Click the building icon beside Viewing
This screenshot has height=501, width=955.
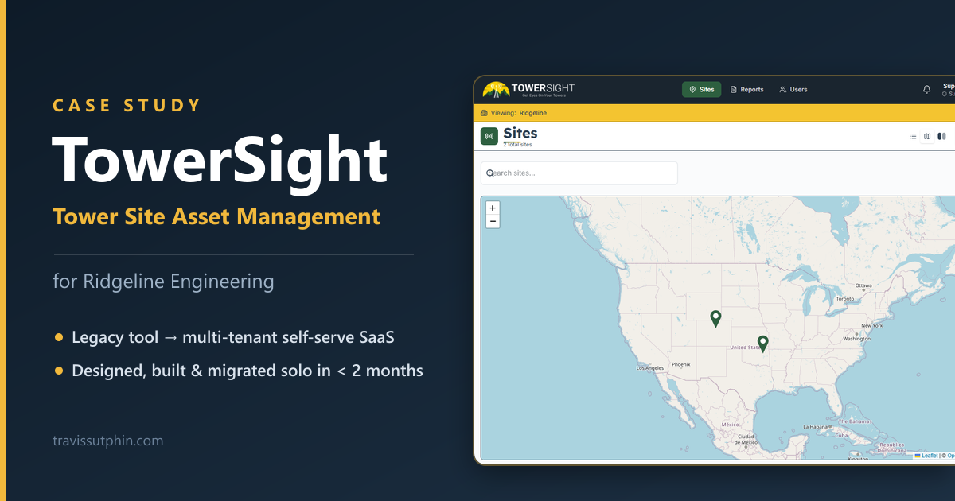(485, 113)
